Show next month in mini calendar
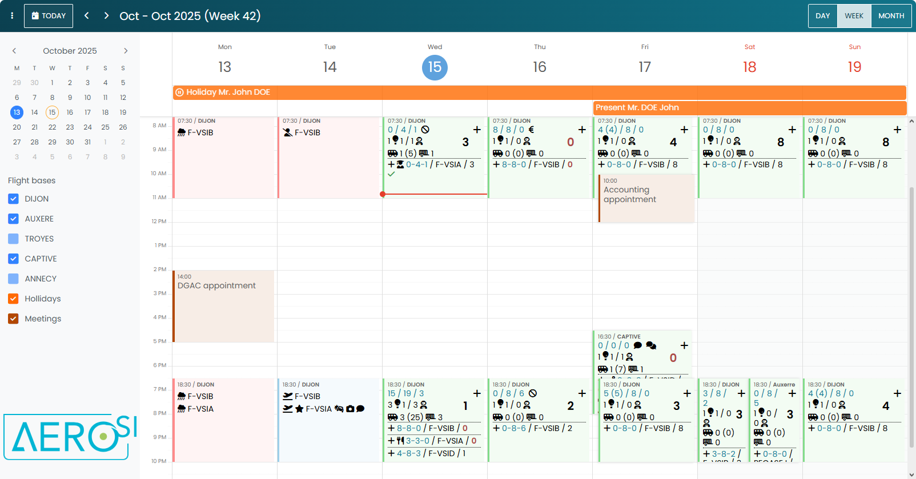Screen dimensions: 916x479 (126, 51)
